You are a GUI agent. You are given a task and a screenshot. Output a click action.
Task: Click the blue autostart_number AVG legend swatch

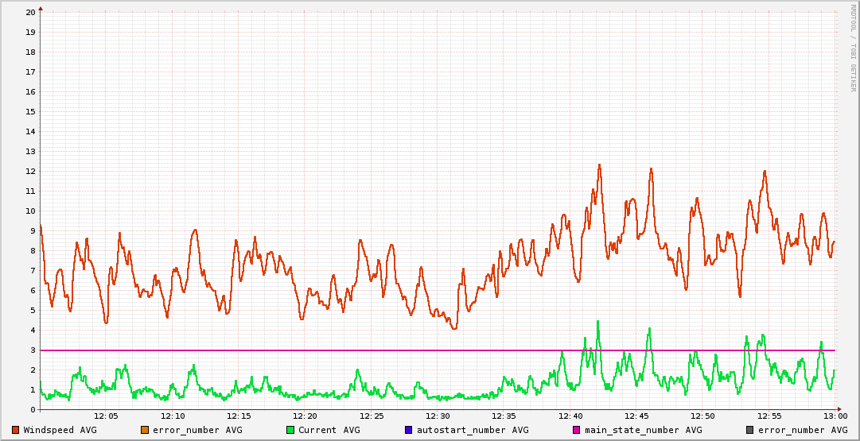point(408,430)
